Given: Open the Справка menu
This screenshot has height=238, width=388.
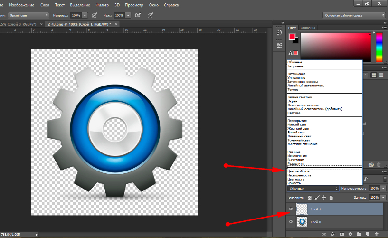Looking at the screenshot, I should pyautogui.click(x=171, y=5).
